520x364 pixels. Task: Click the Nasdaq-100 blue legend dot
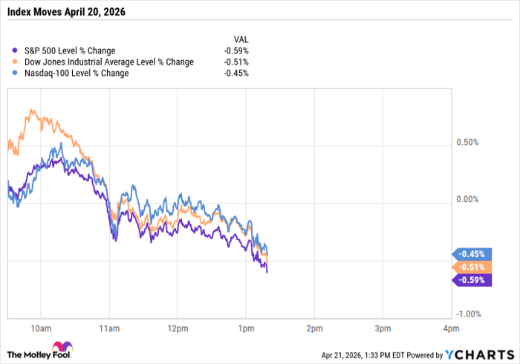click(14, 73)
